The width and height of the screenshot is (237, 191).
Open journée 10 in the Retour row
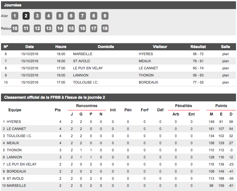point(15,28)
